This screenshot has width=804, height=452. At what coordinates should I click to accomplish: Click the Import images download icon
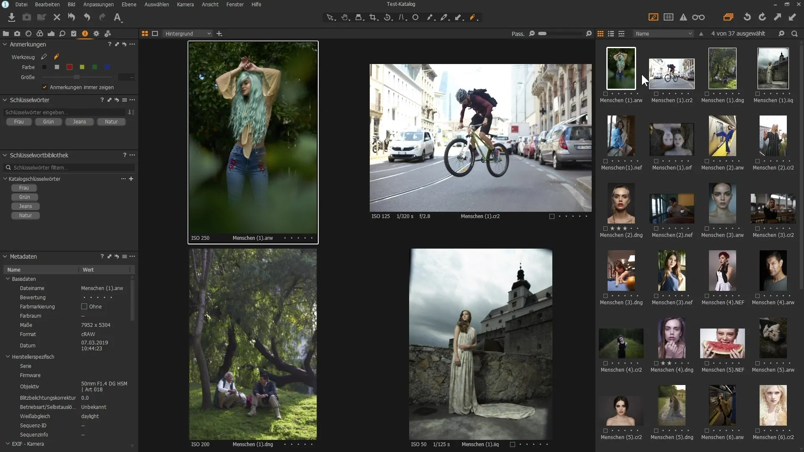[x=11, y=17]
